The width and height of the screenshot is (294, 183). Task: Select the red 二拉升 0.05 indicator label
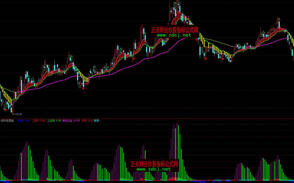click(38, 120)
